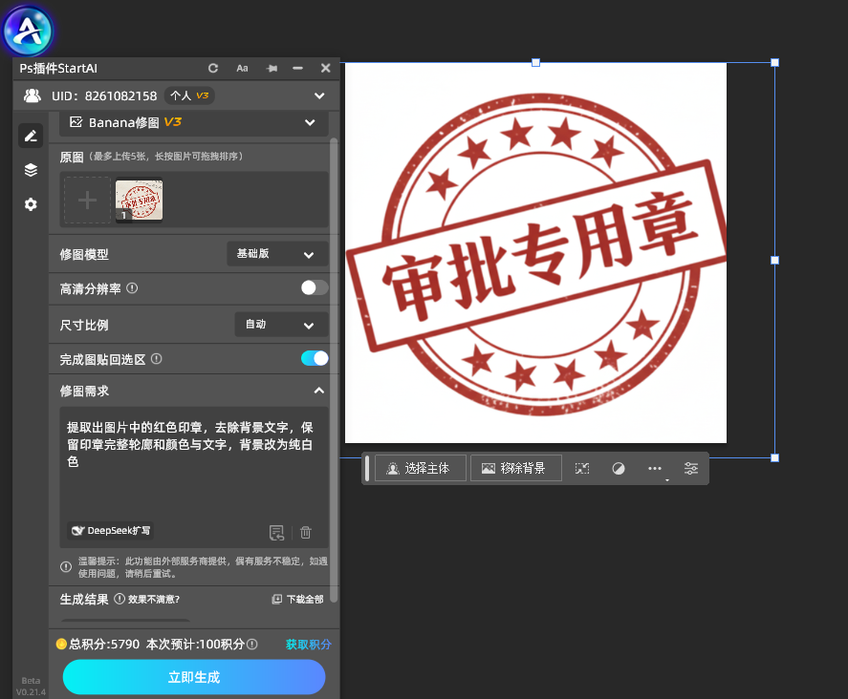Refresh the StartAI plugin

coord(212,68)
